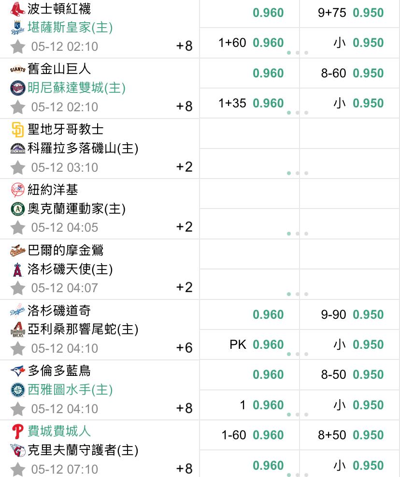Click the San Francisco Giants logo
400x477 pixels.
(17, 69)
